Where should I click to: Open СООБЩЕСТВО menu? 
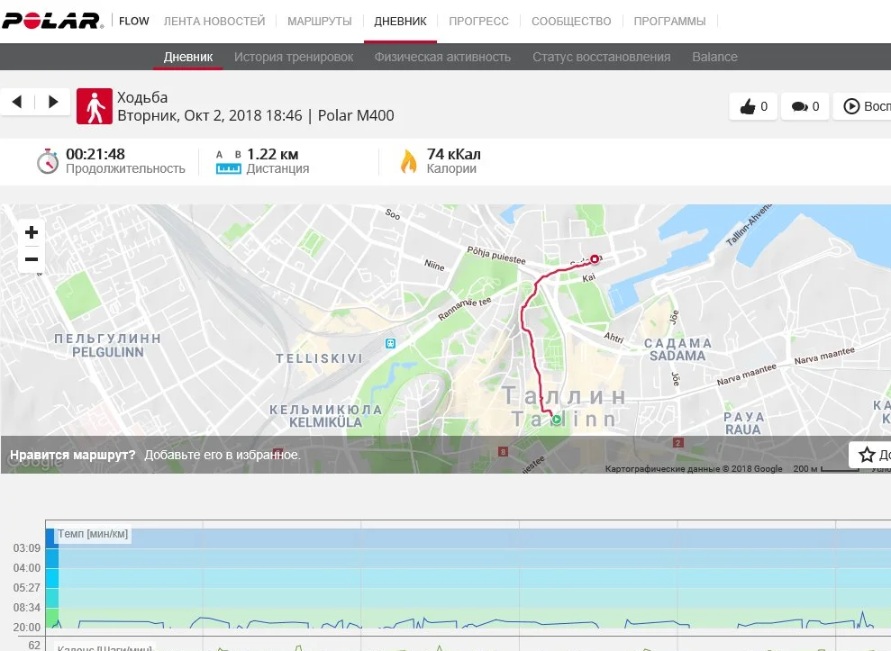click(571, 21)
